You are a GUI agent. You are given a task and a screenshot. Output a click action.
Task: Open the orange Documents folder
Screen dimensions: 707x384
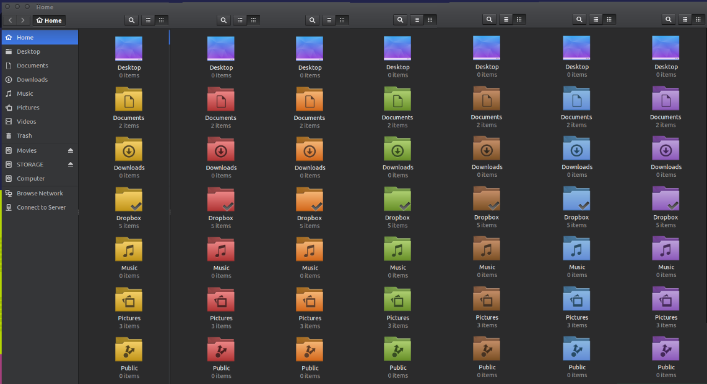310,100
